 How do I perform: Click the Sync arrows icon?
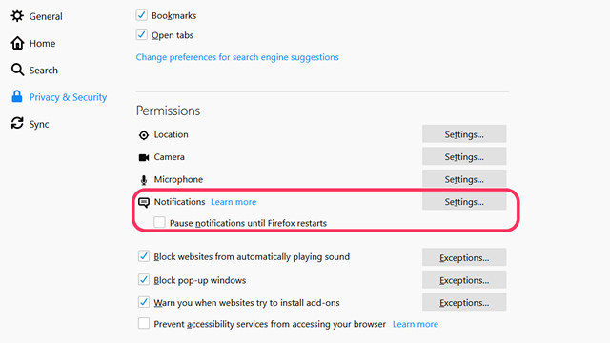pos(17,123)
